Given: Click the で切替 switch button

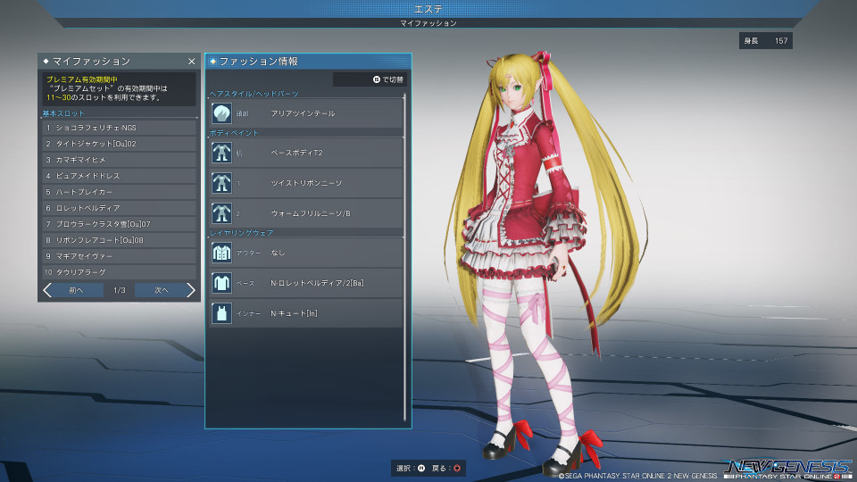Looking at the screenshot, I should [x=370, y=79].
